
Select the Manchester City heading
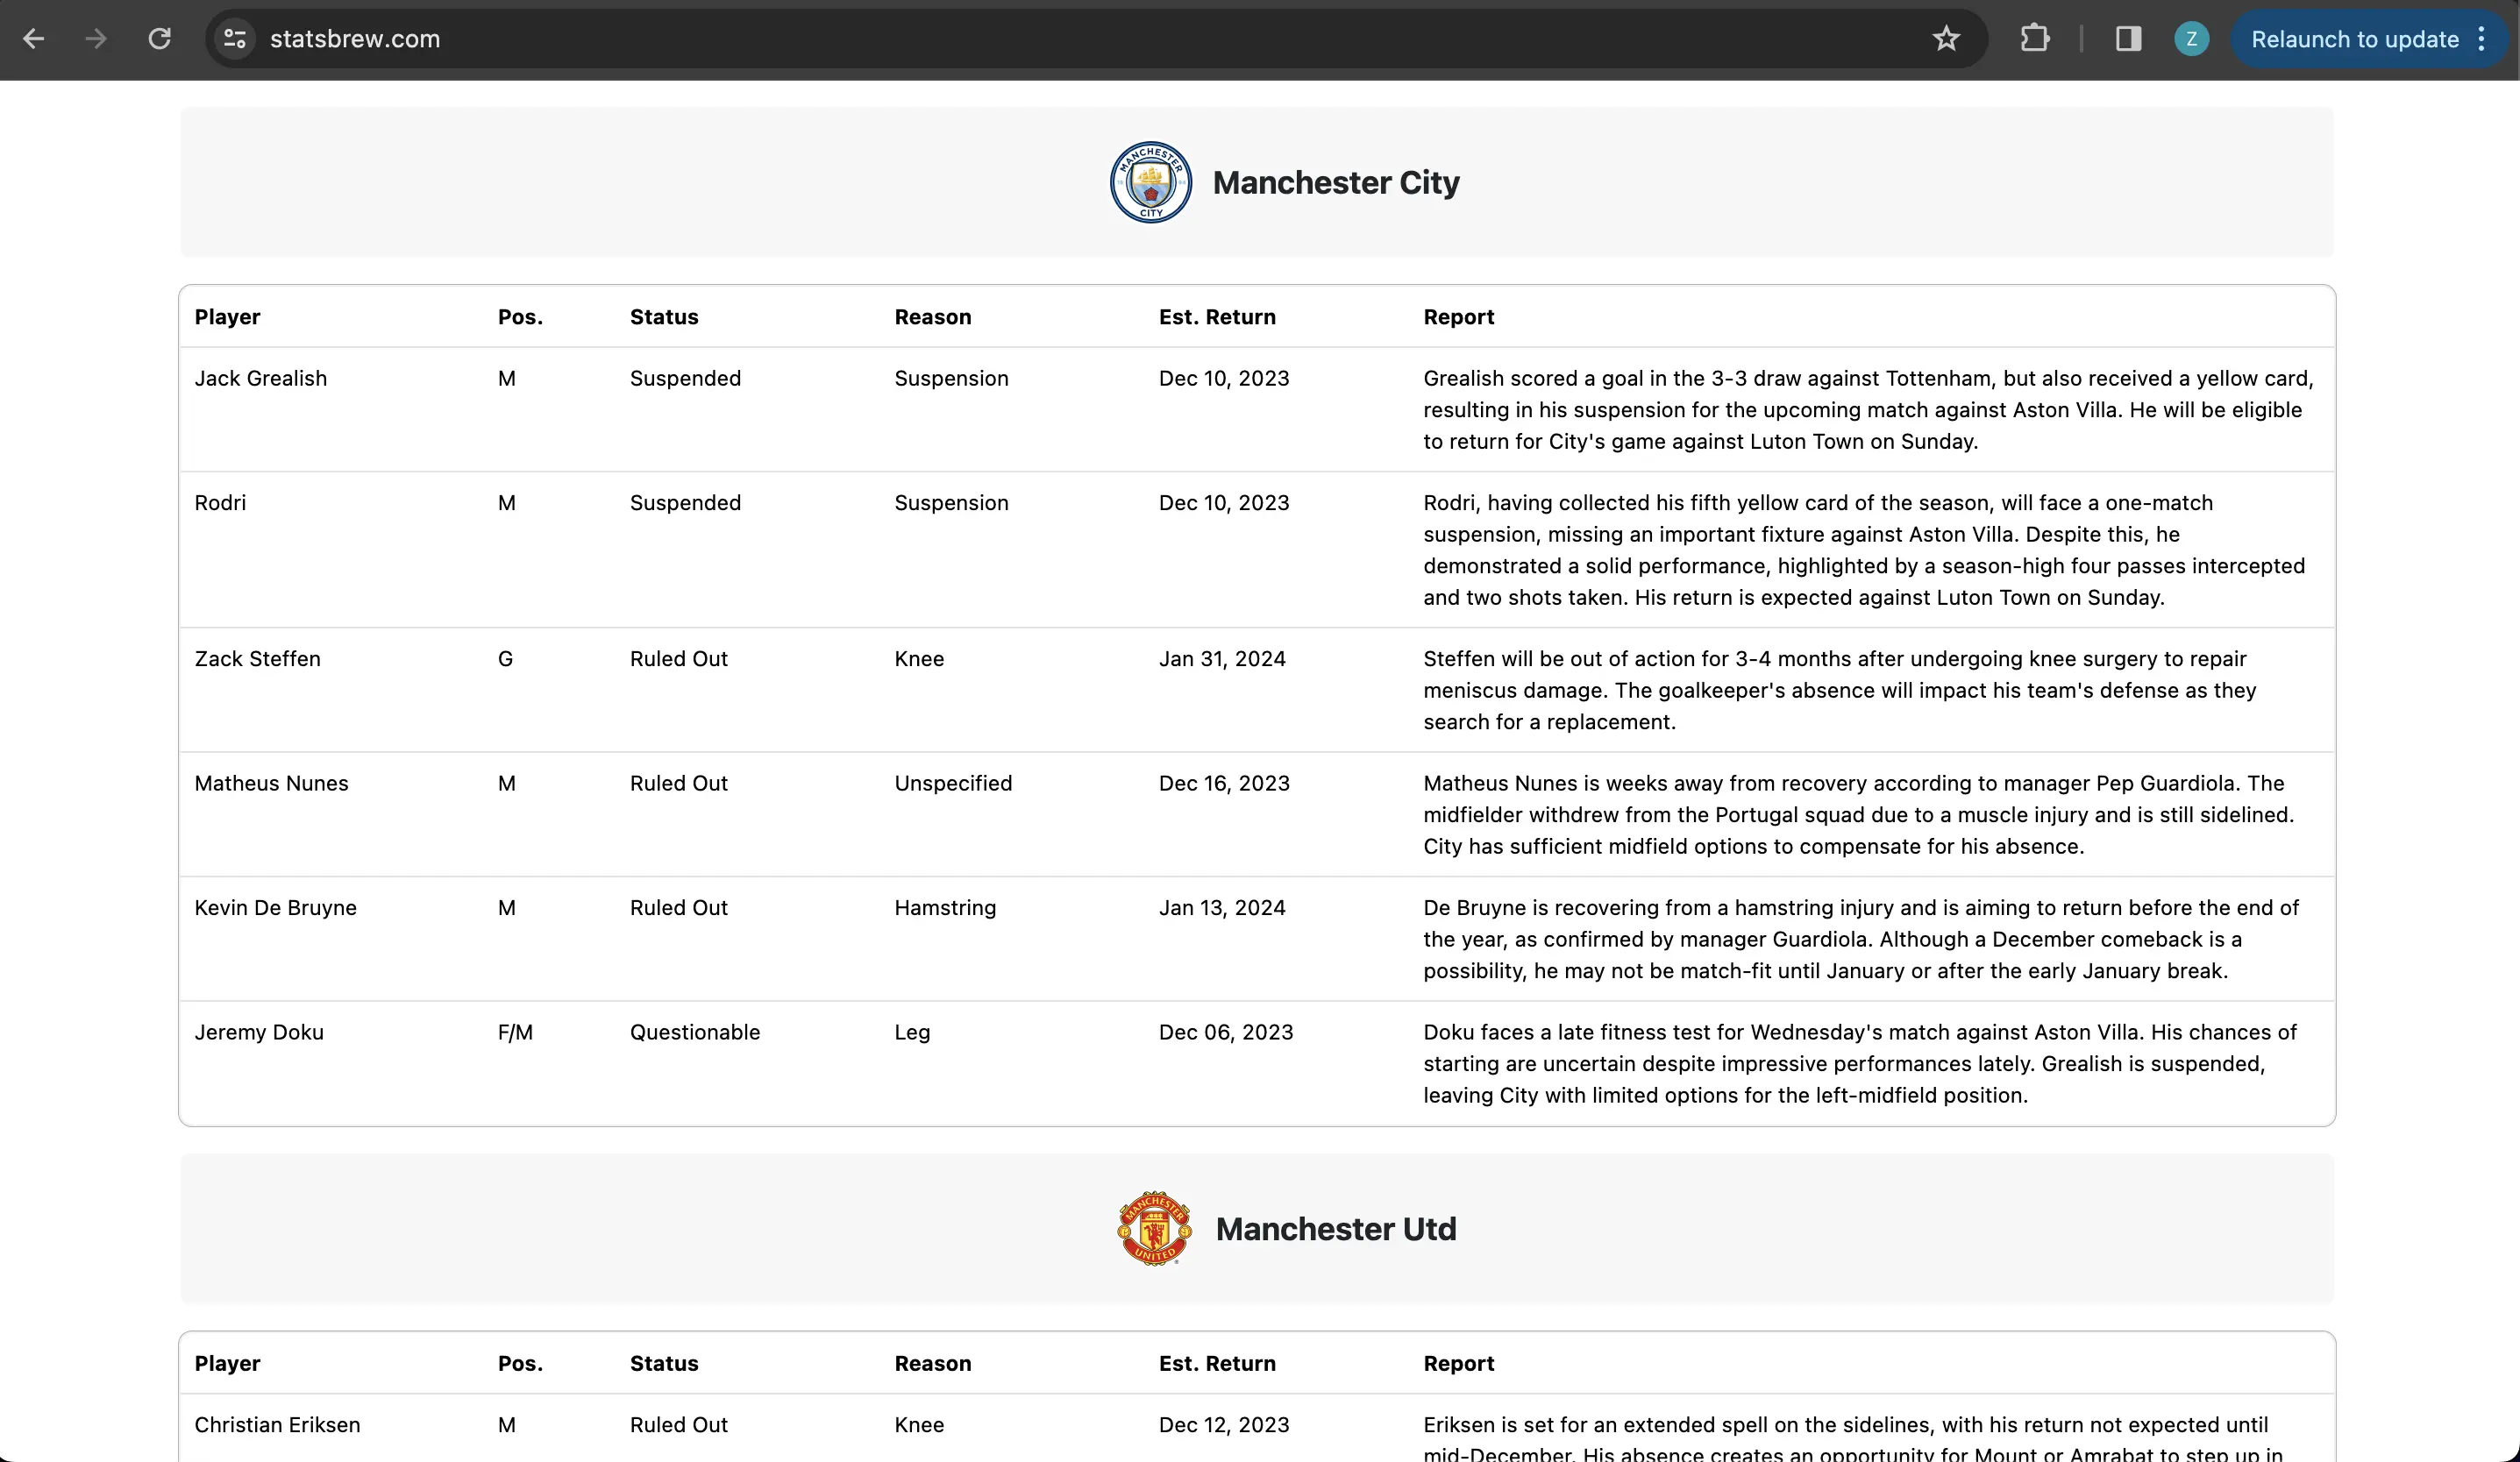coord(1336,183)
